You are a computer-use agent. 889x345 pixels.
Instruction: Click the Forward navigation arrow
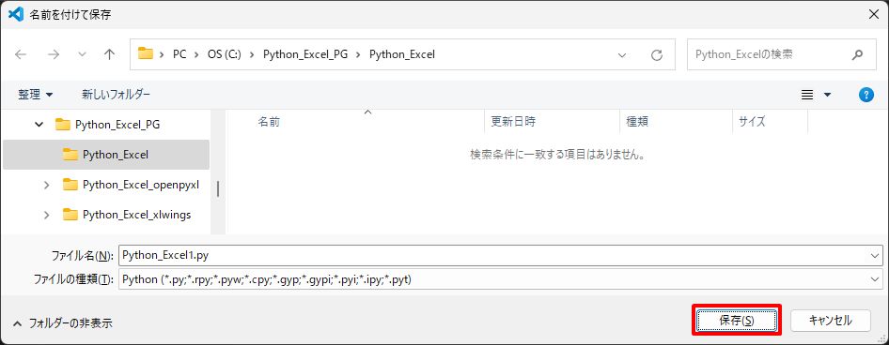click(x=54, y=54)
